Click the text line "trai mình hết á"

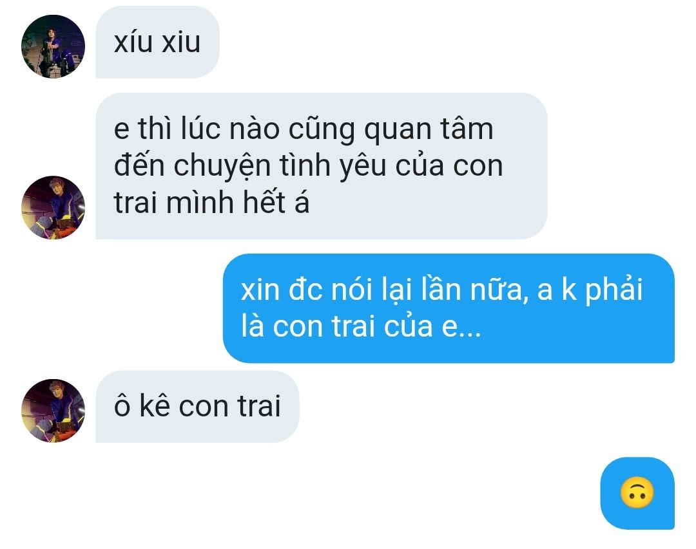pos(211,202)
